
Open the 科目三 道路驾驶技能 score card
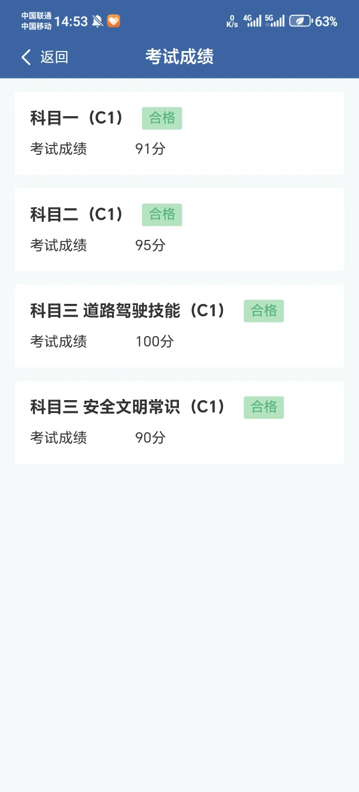click(179, 326)
